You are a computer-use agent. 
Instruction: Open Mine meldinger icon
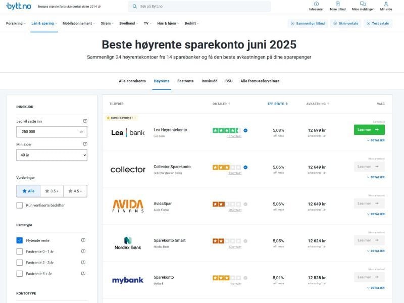pyautogui.click(x=363, y=4)
